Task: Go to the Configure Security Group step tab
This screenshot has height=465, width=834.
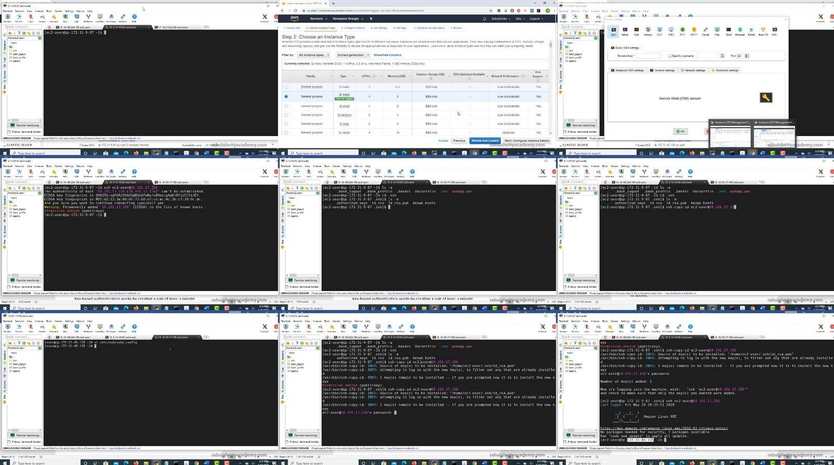Action: pyautogui.click(x=429, y=28)
